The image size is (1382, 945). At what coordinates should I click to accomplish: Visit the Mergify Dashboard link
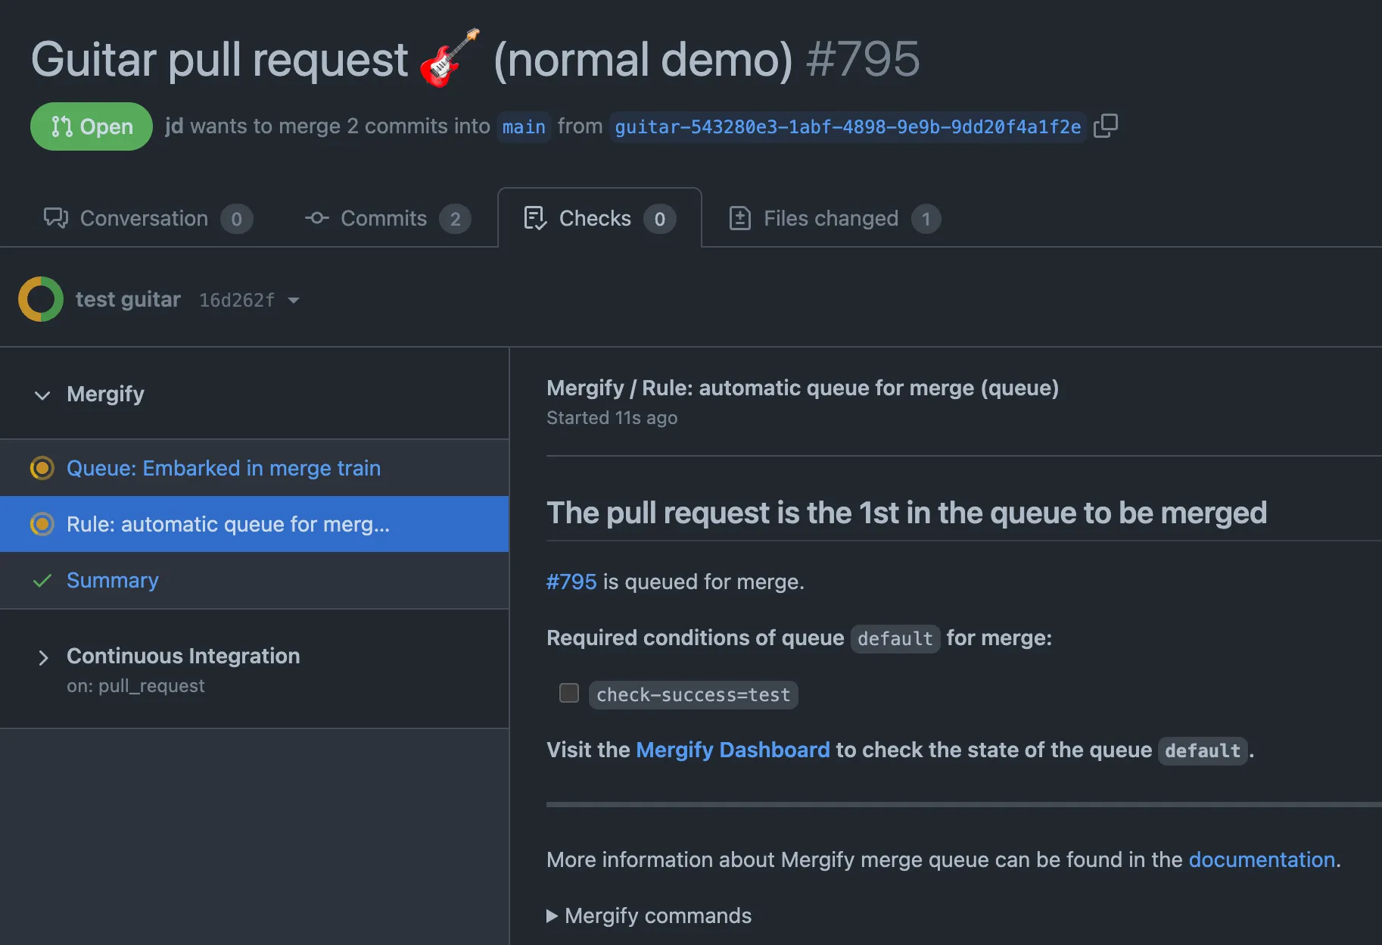733,750
